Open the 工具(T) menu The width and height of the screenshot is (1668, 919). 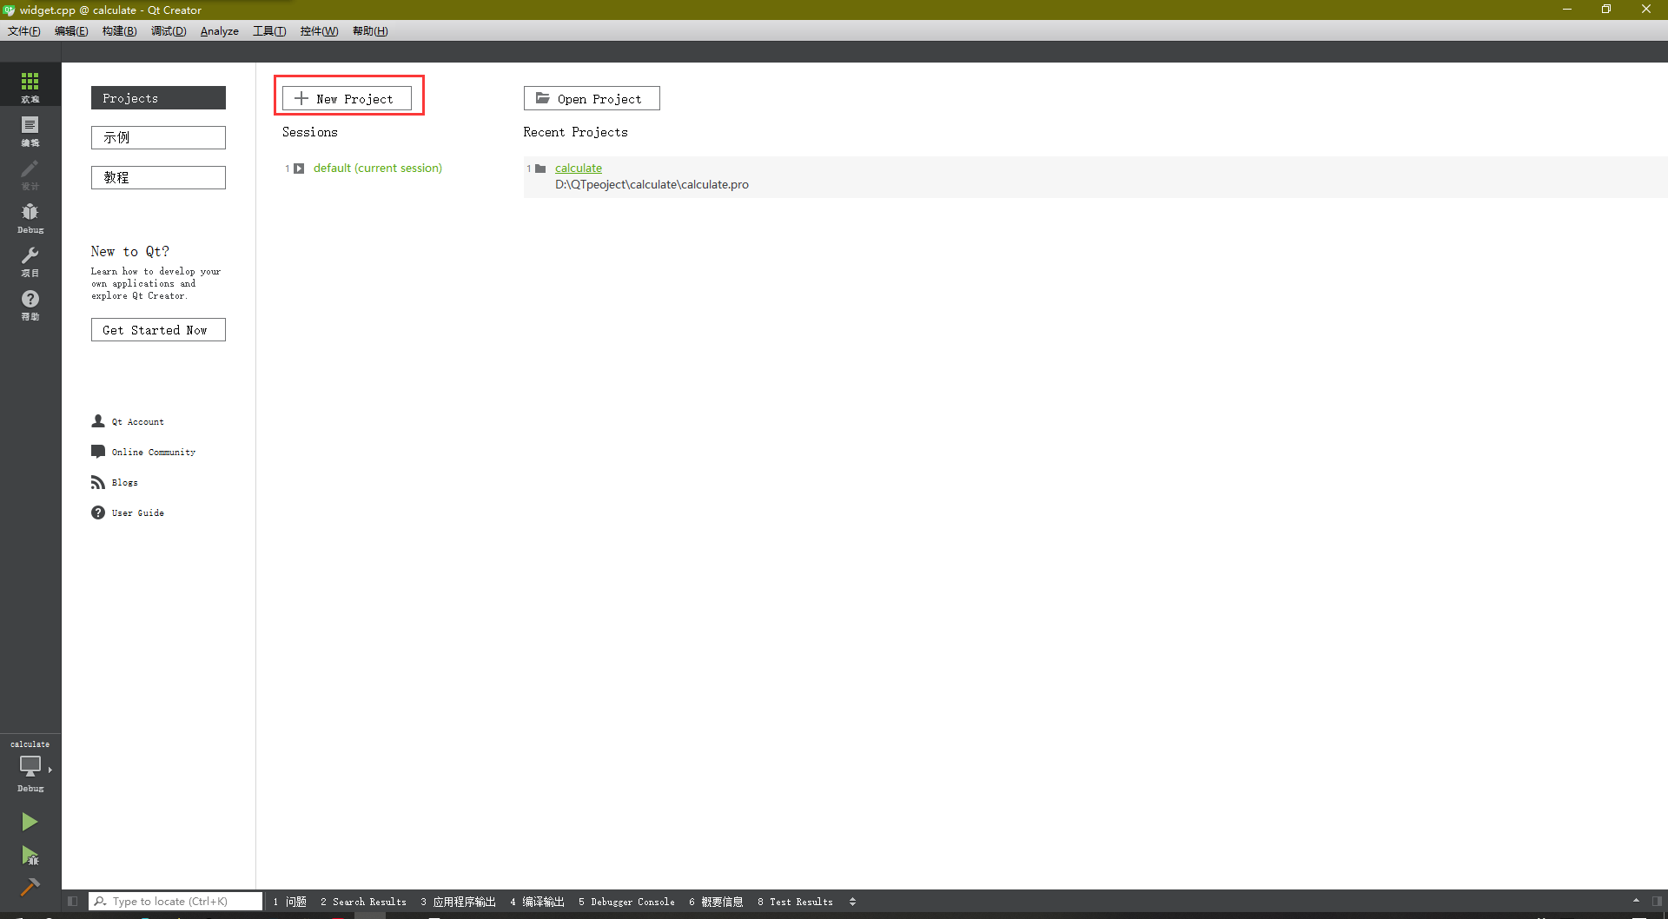[x=269, y=31]
